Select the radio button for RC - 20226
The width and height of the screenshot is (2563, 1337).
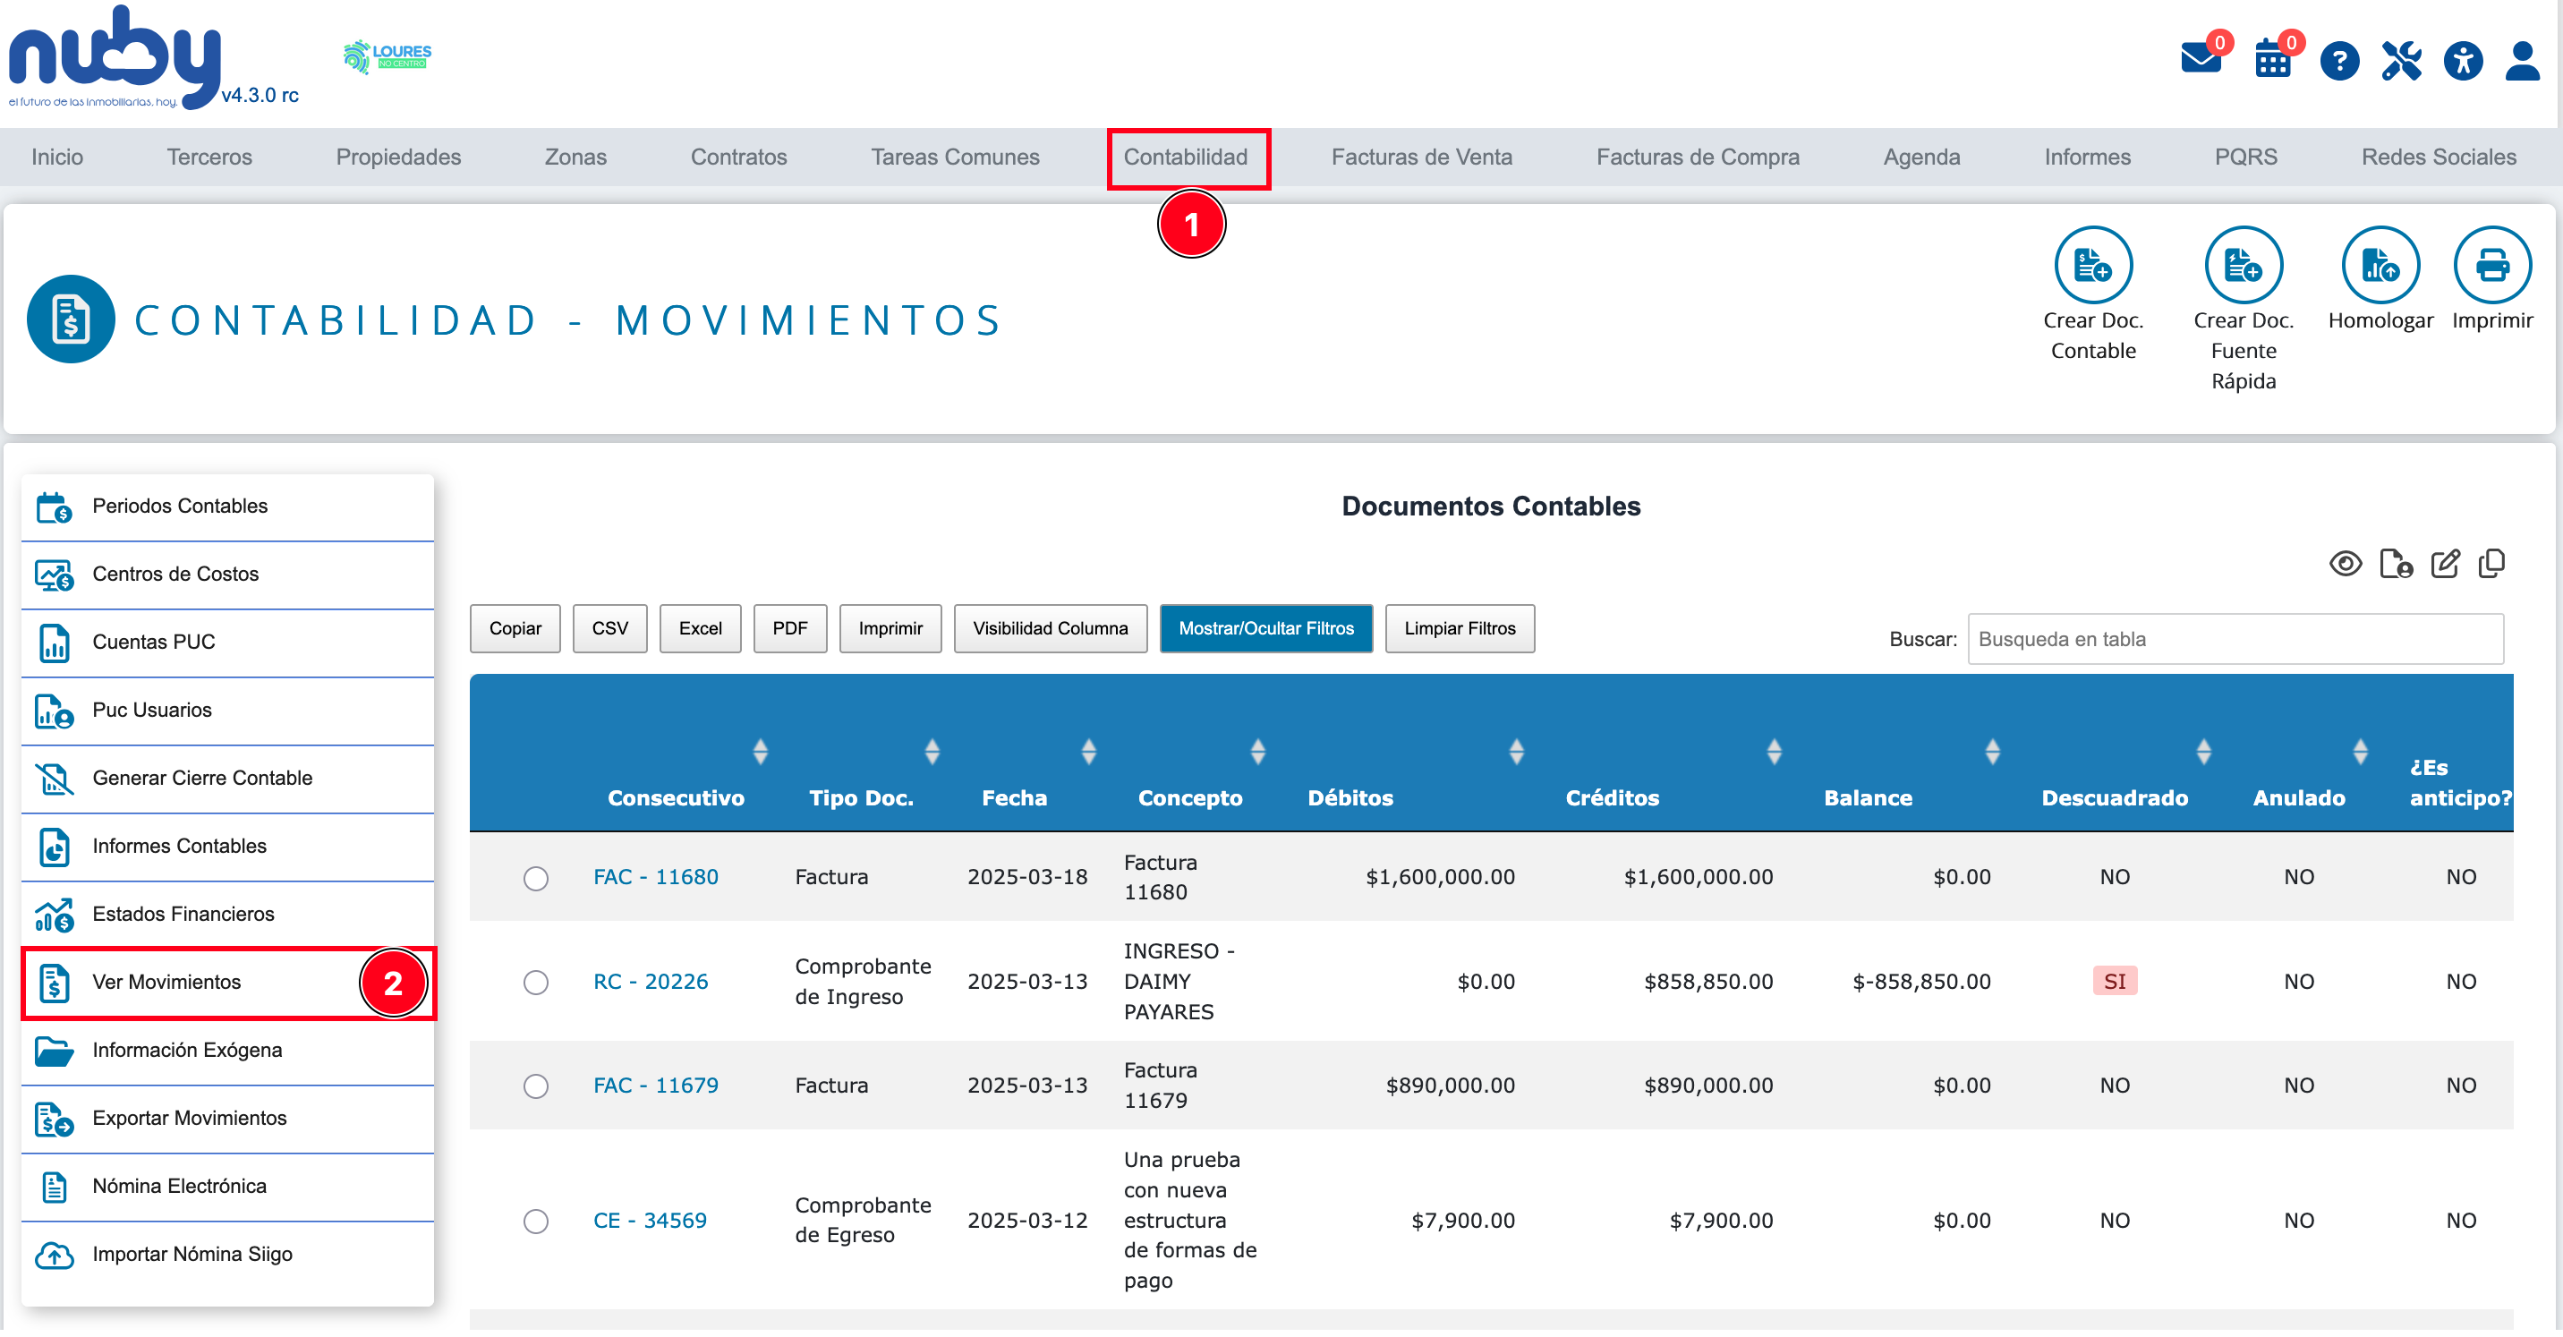point(536,984)
